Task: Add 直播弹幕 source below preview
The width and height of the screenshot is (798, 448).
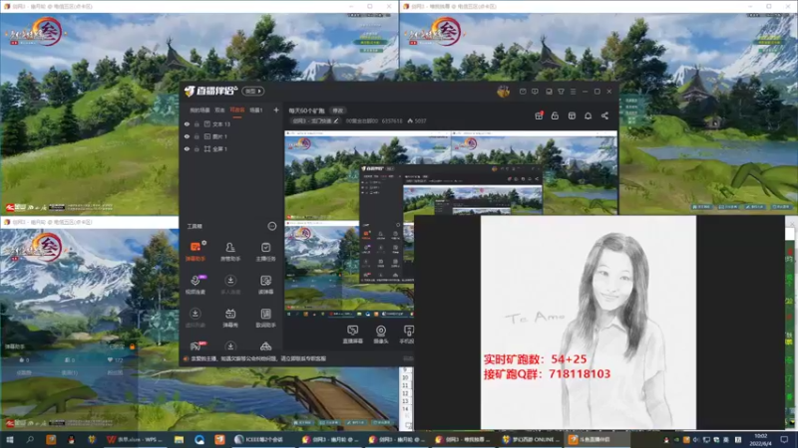Action: point(352,335)
